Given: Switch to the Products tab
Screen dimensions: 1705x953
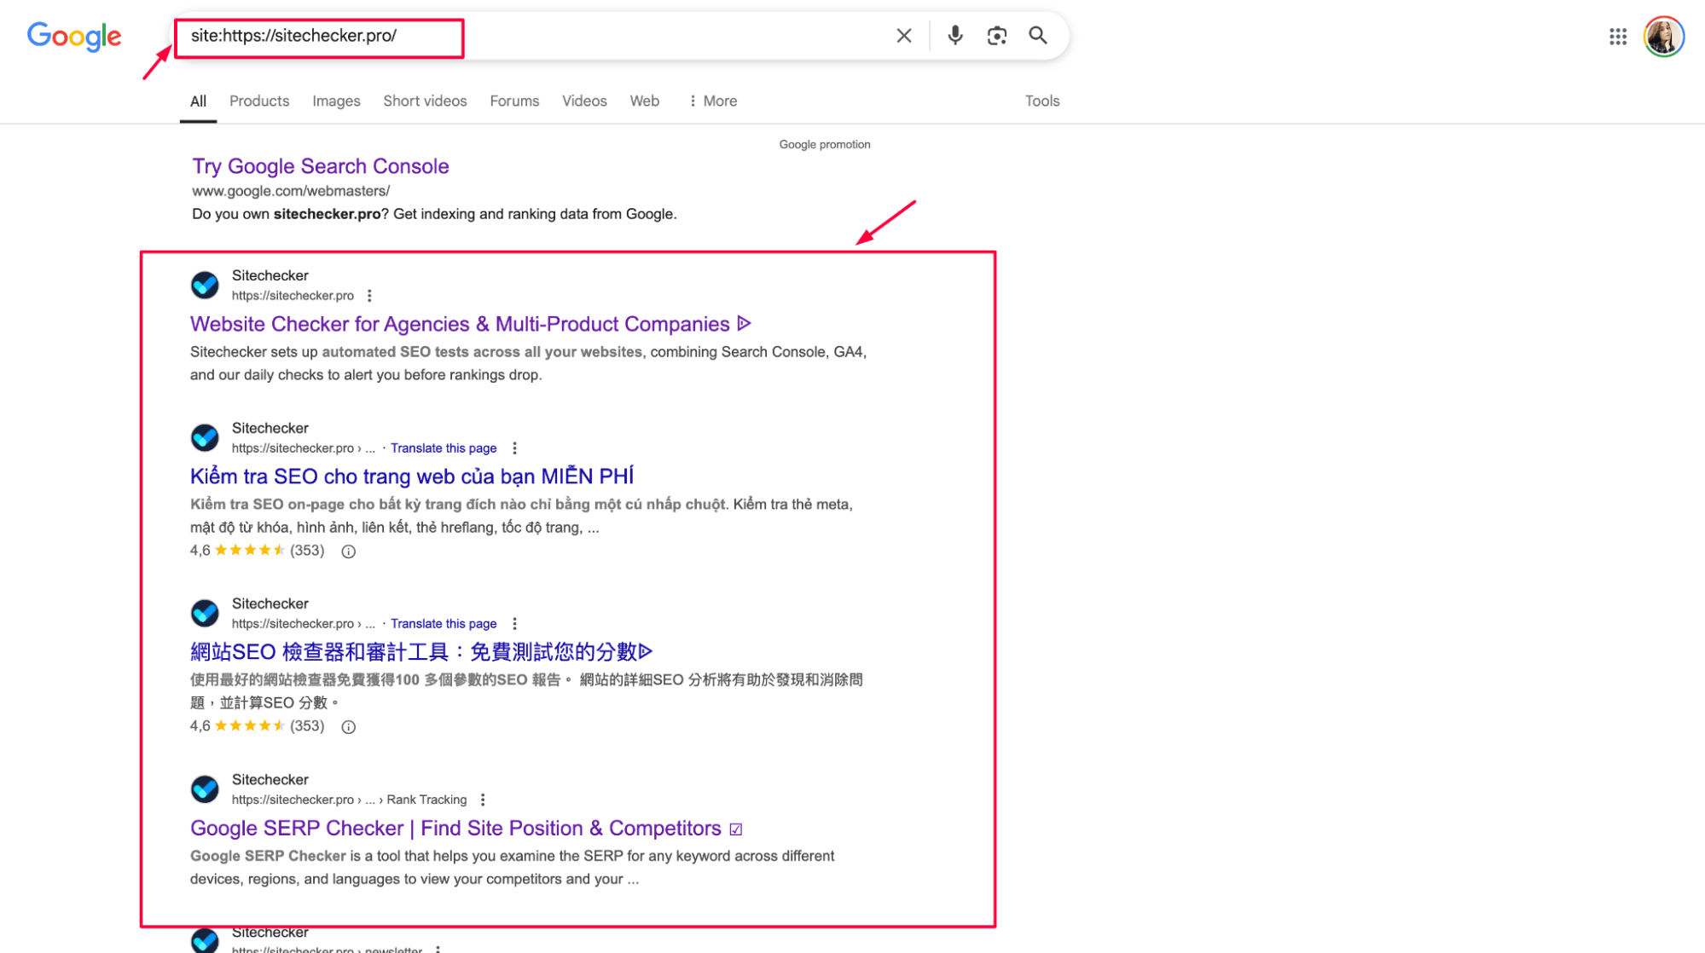Looking at the screenshot, I should [x=259, y=101].
